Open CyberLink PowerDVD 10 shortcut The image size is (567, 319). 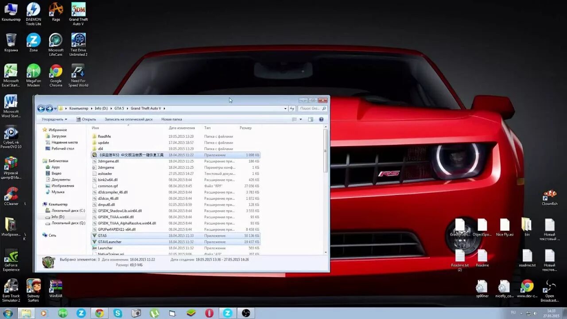(11, 137)
